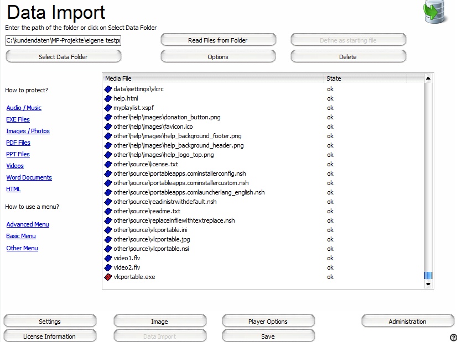Click the blue icon next to help.html
Viewport: 457px width, 342px height.
(108, 98)
